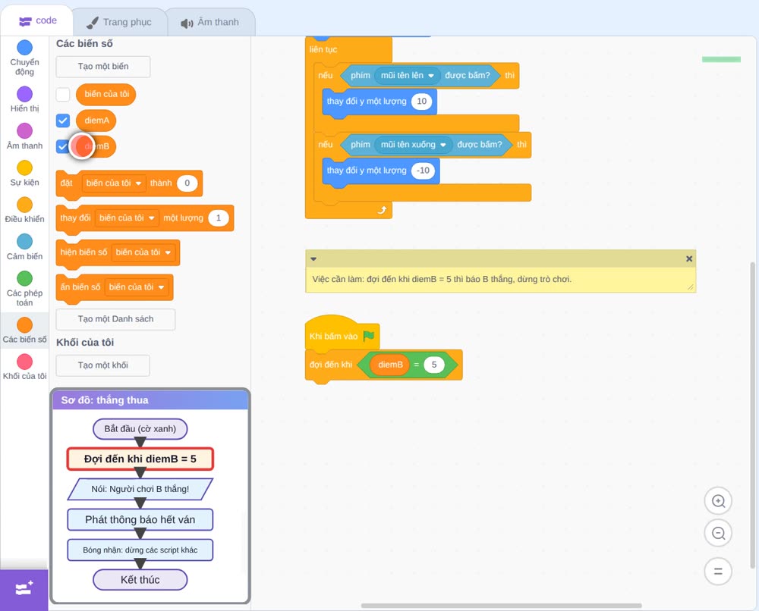Open the Khối của tôi category
The height and width of the screenshot is (611, 759).
(x=24, y=368)
